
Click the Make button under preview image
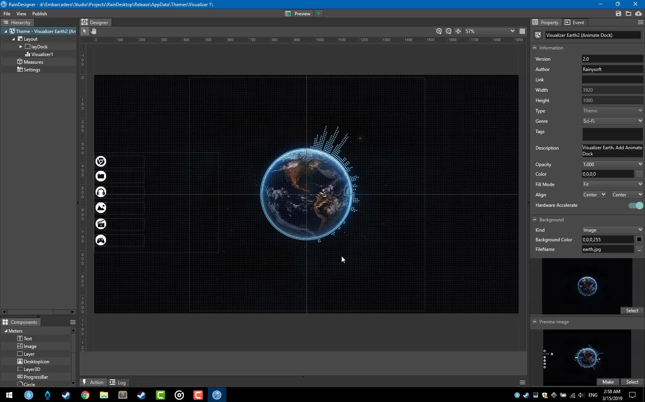(608, 382)
